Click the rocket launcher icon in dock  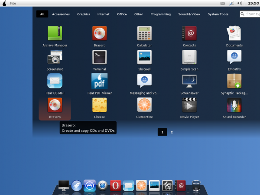(x=77, y=185)
